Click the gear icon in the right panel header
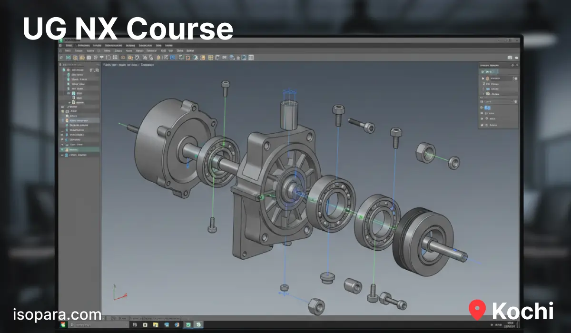The image size is (571, 333). point(512,65)
